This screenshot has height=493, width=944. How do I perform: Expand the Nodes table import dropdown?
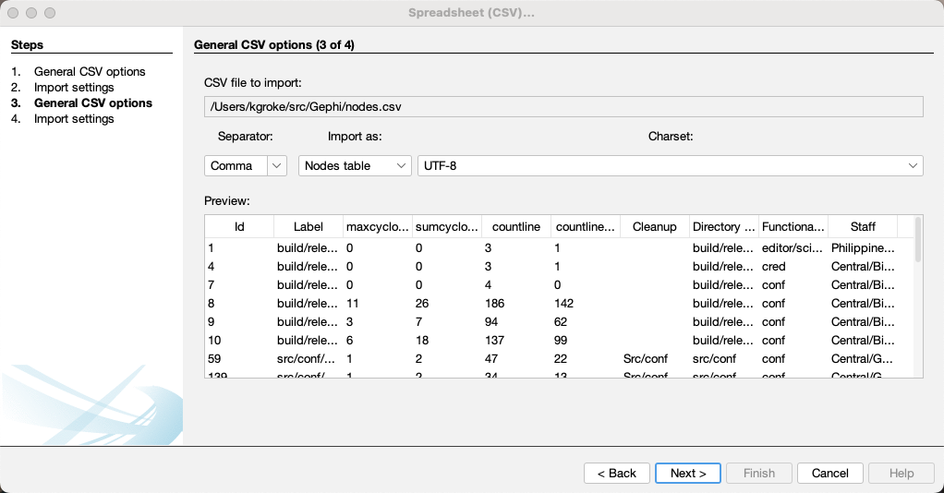point(355,165)
